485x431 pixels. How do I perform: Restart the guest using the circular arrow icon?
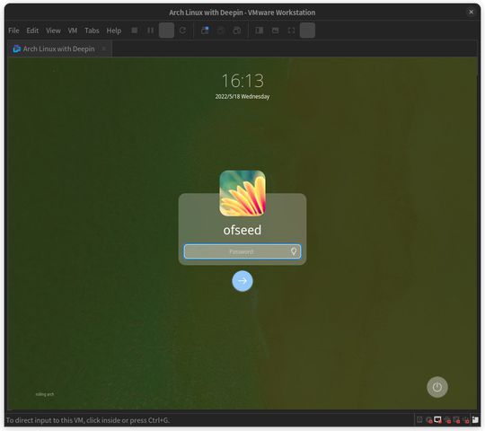183,31
